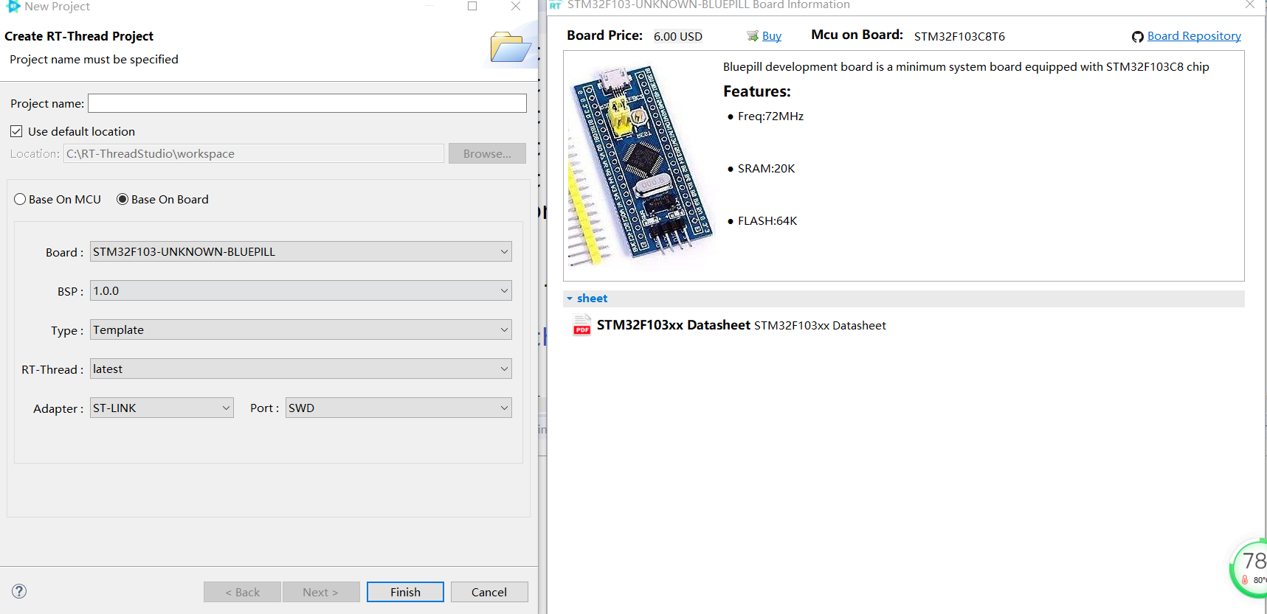Viewport: 1267px width, 614px height.
Task: Collapse the sheet section expander
Action: [x=570, y=299]
